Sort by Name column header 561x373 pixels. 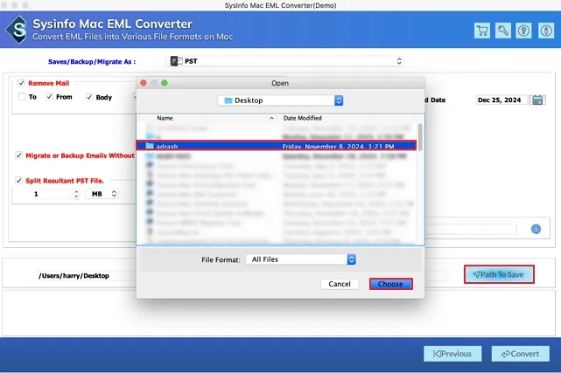tap(165, 118)
